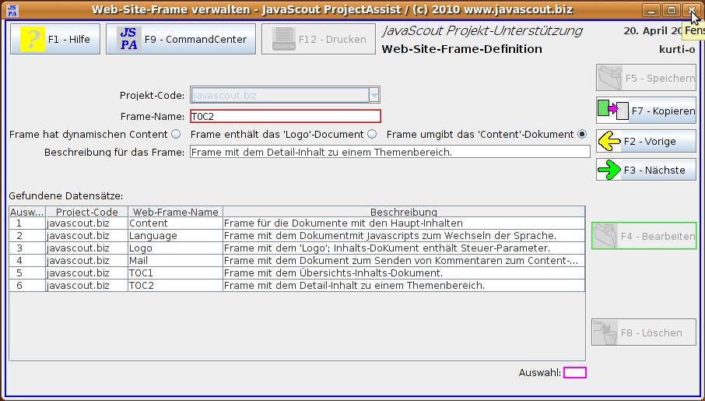Image resolution: width=705 pixels, height=401 pixels.
Task: Click the yellow question mark Hilfe icon
Action: click(x=32, y=39)
